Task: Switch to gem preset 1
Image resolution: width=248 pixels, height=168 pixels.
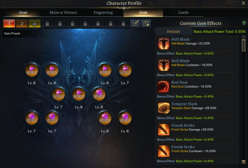Action: tap(9, 24)
